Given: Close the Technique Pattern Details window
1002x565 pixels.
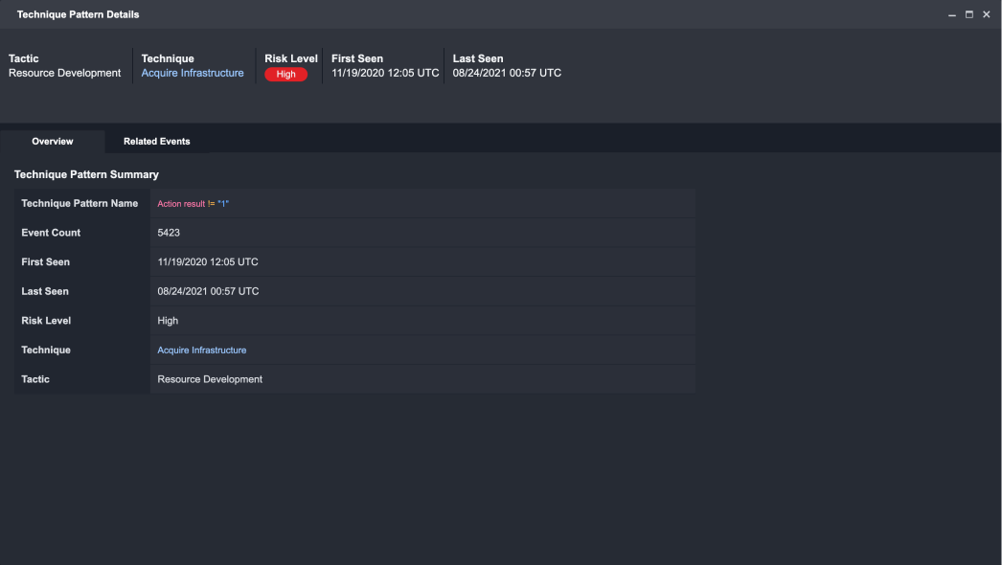Looking at the screenshot, I should point(986,14).
